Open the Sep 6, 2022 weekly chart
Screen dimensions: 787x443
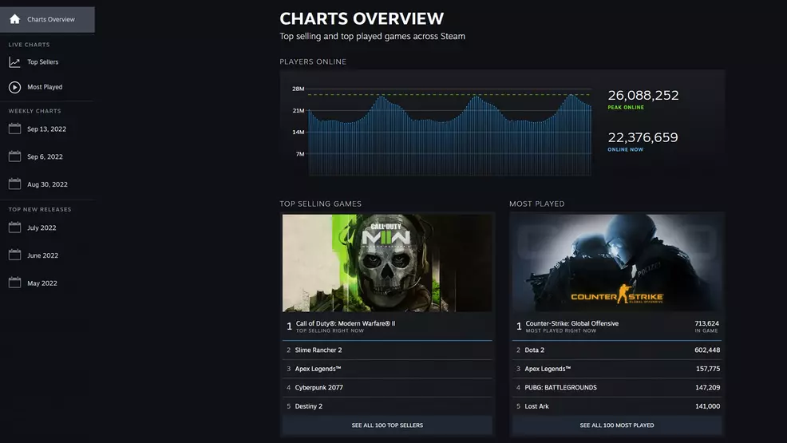click(47, 156)
